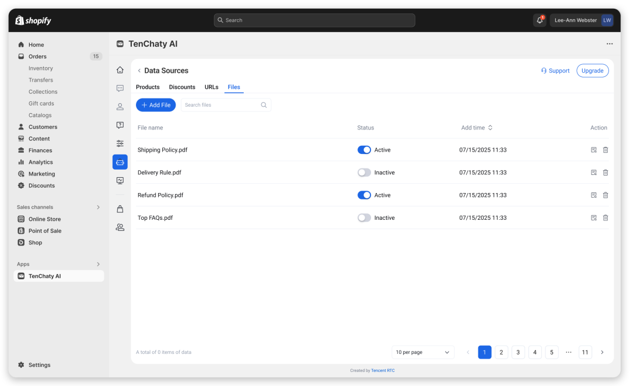630x386 pixels.
Task: Go to page 5
Action: [552, 352]
